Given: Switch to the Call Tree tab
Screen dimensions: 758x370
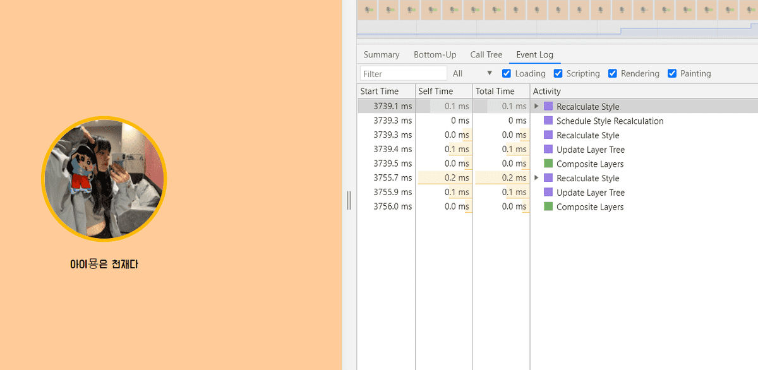Looking at the screenshot, I should pos(486,55).
